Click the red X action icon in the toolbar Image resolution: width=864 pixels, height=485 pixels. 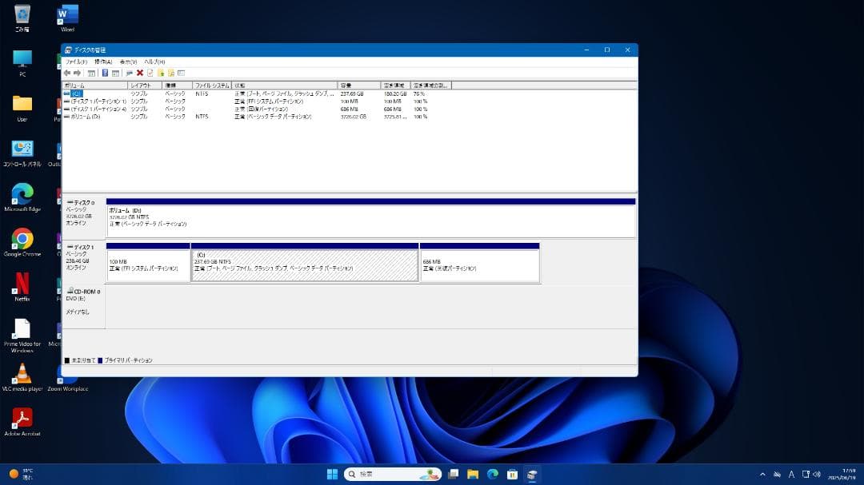pos(141,73)
